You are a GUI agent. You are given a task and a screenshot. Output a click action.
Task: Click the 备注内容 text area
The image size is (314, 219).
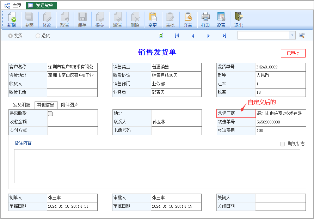pyautogui.click(x=157, y=166)
